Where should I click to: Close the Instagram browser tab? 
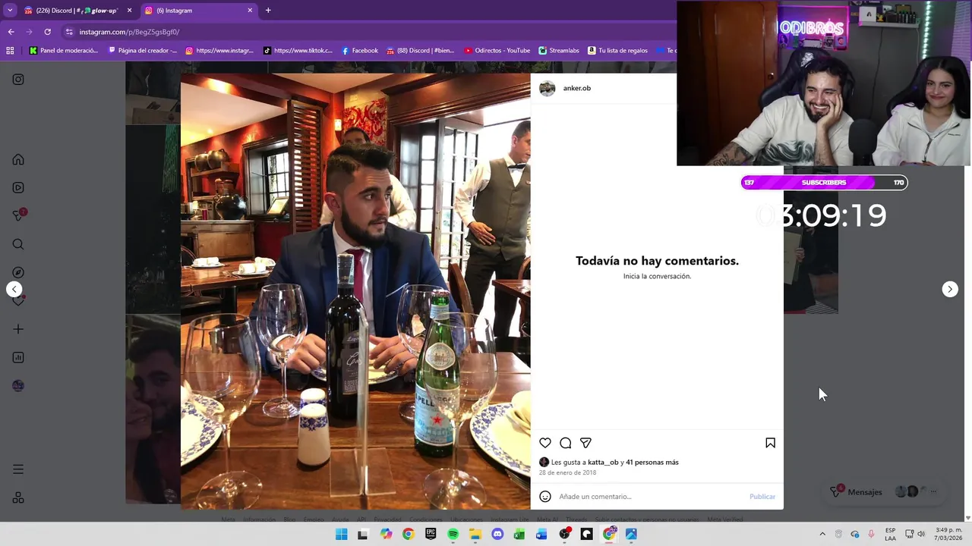coord(251,11)
